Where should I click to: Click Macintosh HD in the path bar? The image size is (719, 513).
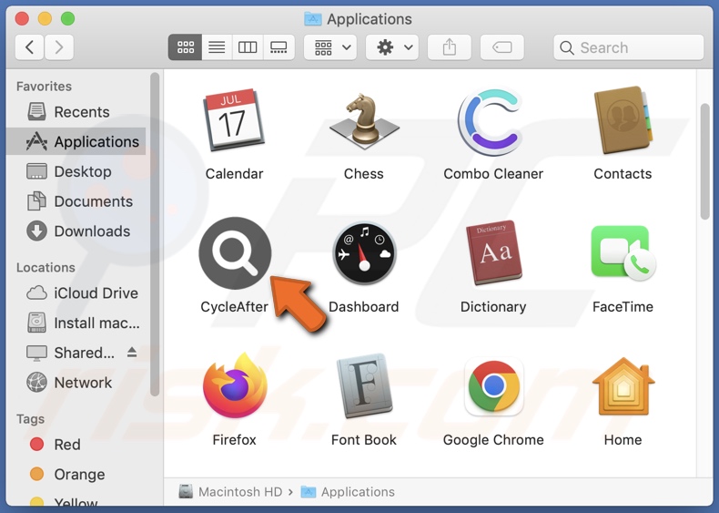(230, 492)
